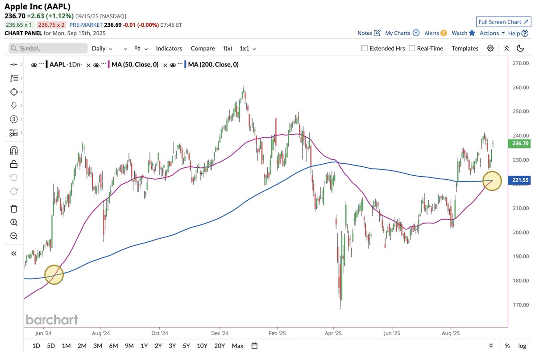535x356 pixels.
Task: Toggle dark mode moon icon
Action: (x=520, y=48)
